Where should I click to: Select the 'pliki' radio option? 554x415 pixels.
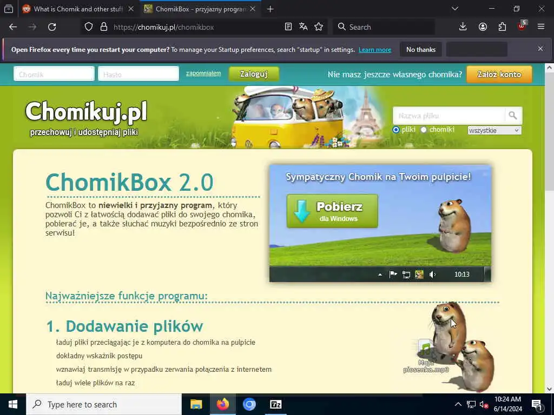pos(396,130)
